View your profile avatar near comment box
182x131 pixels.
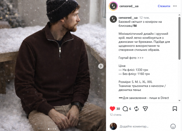(x=113, y=126)
